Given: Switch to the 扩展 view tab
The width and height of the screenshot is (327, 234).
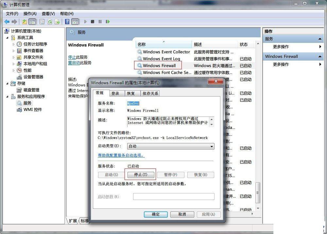Looking at the screenshot, I should click(73, 221).
